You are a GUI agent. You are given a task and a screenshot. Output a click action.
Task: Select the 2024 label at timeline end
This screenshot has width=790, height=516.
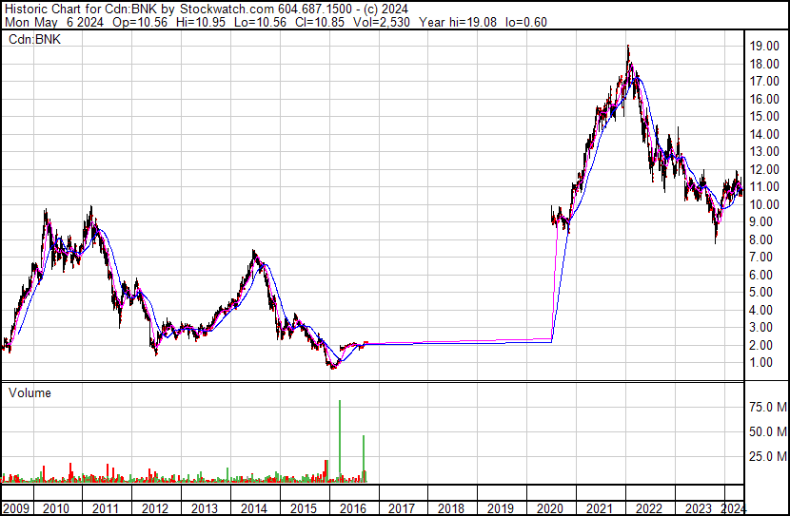[x=733, y=508]
